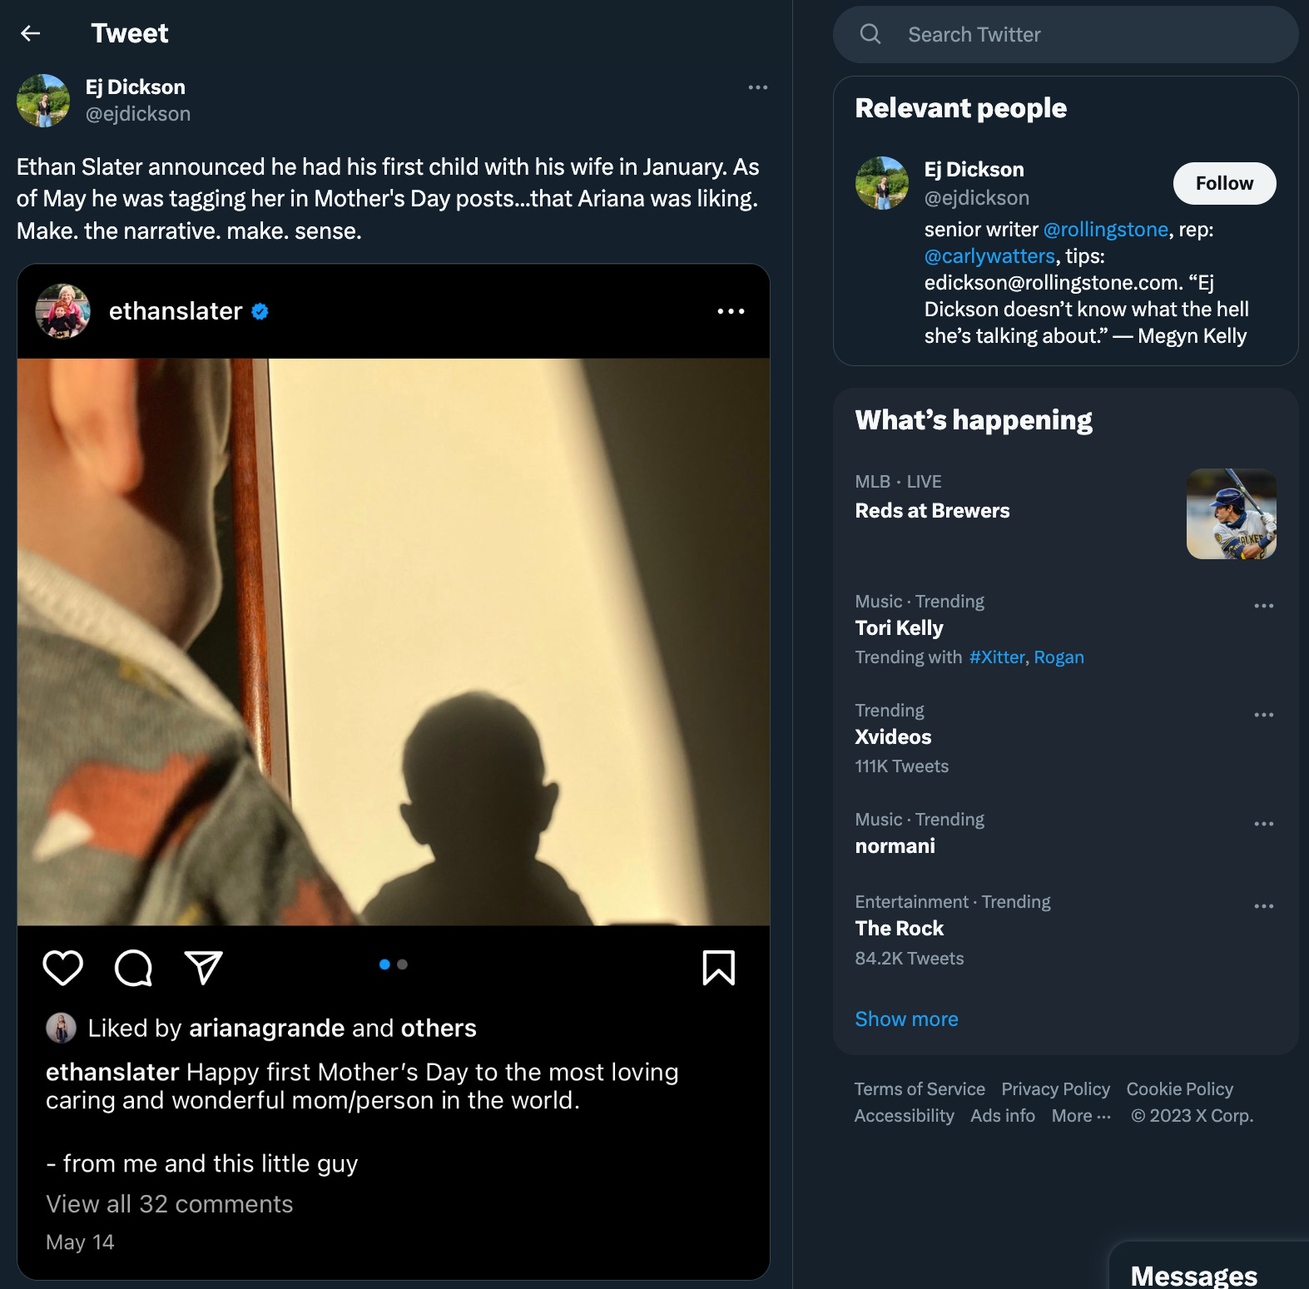Open the #Xitter hashtag link
The width and height of the screenshot is (1309, 1289).
pos(997,657)
